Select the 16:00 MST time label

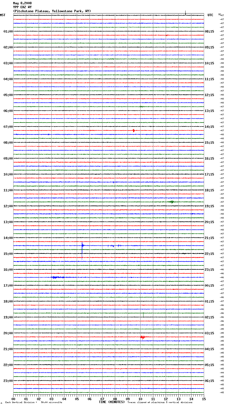(8, 270)
